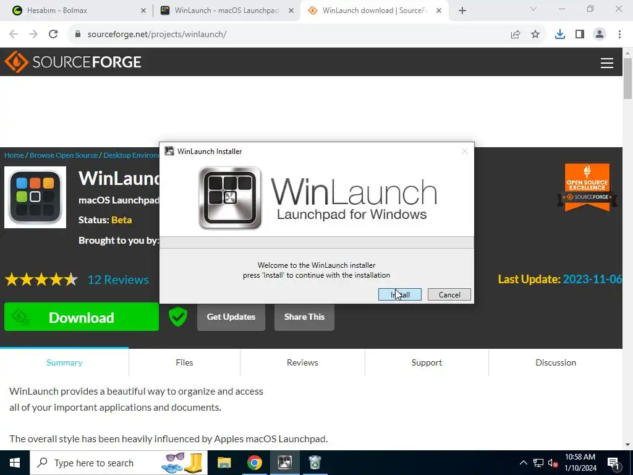
Task: Show hidden tray icons chevron
Action: [523, 463]
